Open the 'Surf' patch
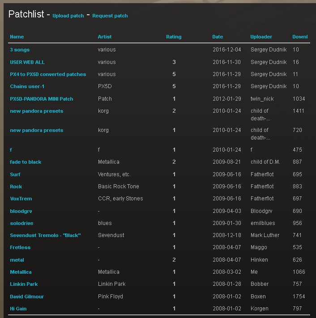Screen dimensions: 316x318 pos(15,174)
